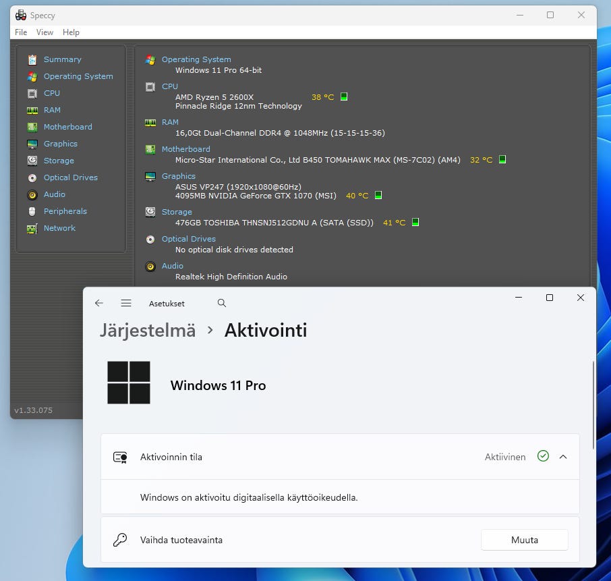
Task: Switch to Network section in Speccy
Action: coord(59,227)
